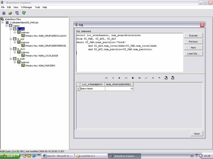Image resolution: width=213 pixels, height=159 pixels.
Task: Click the save changes navigator icon
Action: [x=166, y=78]
